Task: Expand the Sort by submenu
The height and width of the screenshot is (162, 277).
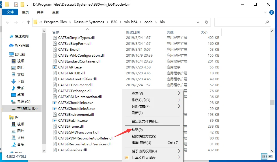Action: tap(179, 100)
